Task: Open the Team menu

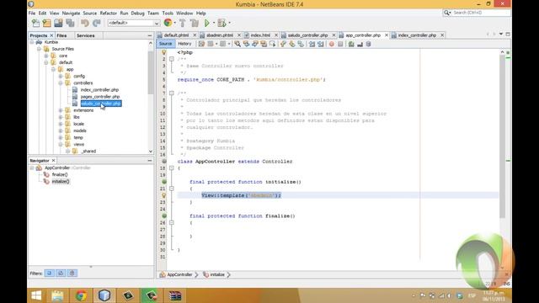Action: [153, 13]
